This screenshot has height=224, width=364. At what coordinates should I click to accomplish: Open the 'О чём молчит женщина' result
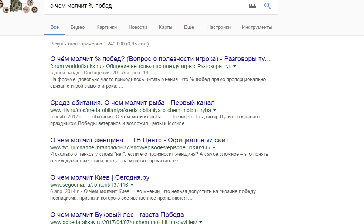coord(143,140)
